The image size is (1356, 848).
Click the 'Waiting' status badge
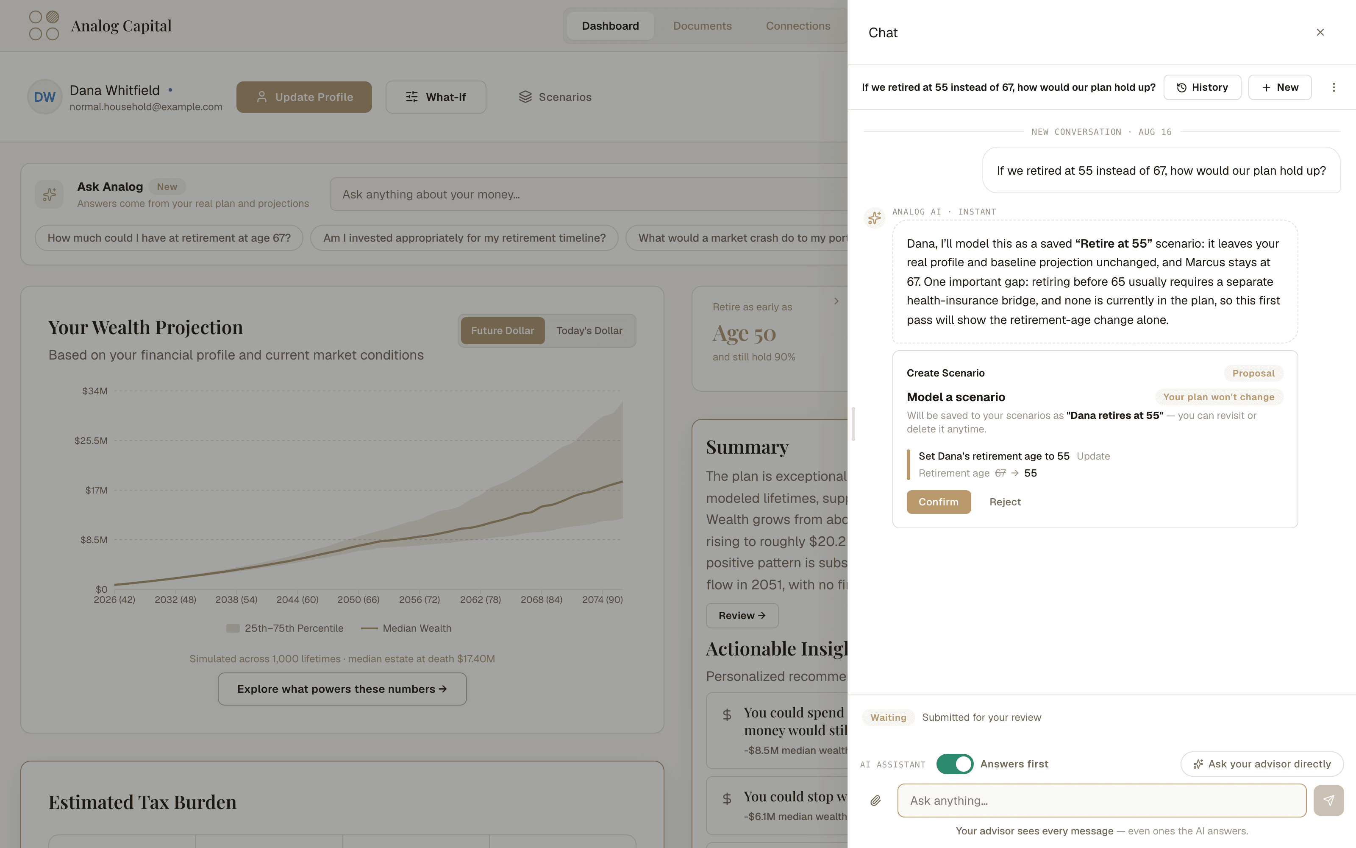click(x=888, y=717)
